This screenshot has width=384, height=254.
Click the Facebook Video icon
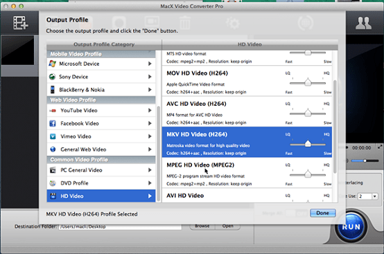click(x=53, y=123)
